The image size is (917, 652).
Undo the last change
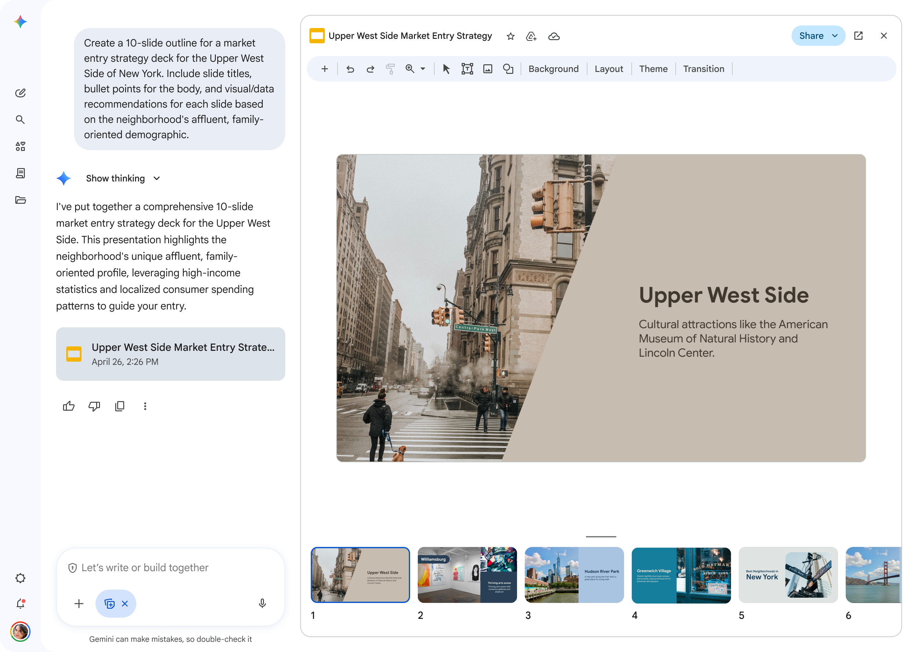350,69
